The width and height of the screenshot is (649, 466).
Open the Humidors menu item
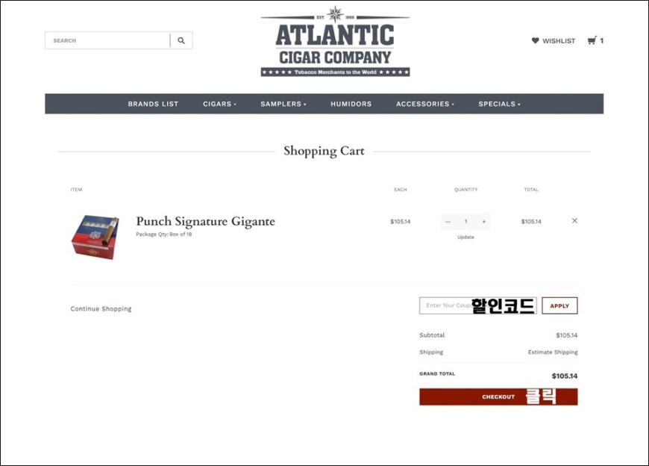pyautogui.click(x=351, y=104)
